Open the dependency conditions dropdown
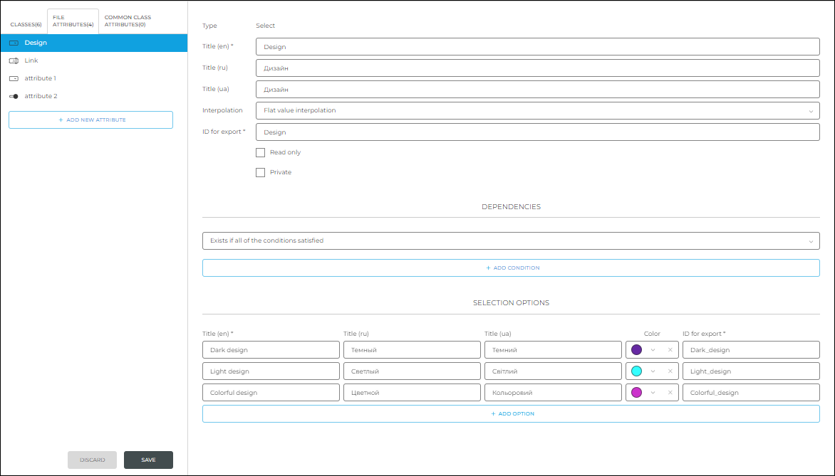 511,240
